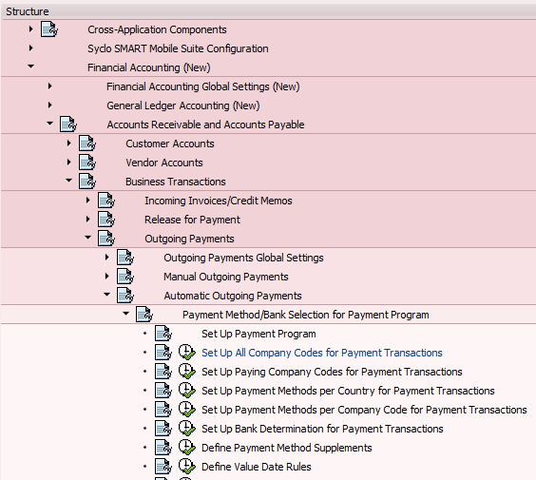
Task: Collapse the Financial Accounting (New) node
Action: pos(30,67)
